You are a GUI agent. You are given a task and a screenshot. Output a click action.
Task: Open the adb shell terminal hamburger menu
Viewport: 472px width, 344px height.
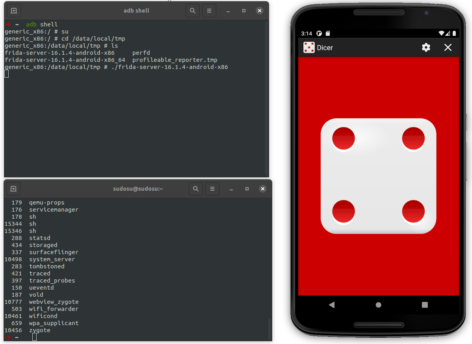click(209, 11)
